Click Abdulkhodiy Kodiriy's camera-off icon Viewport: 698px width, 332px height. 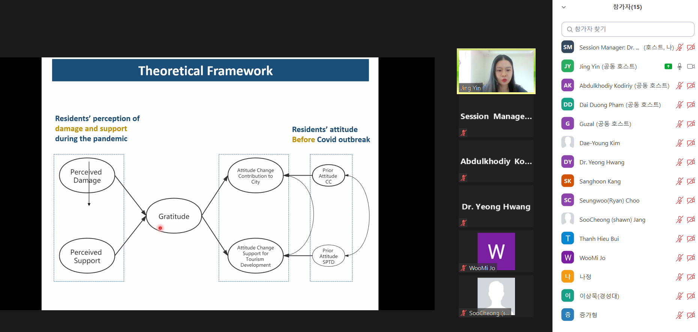pyautogui.click(x=691, y=86)
